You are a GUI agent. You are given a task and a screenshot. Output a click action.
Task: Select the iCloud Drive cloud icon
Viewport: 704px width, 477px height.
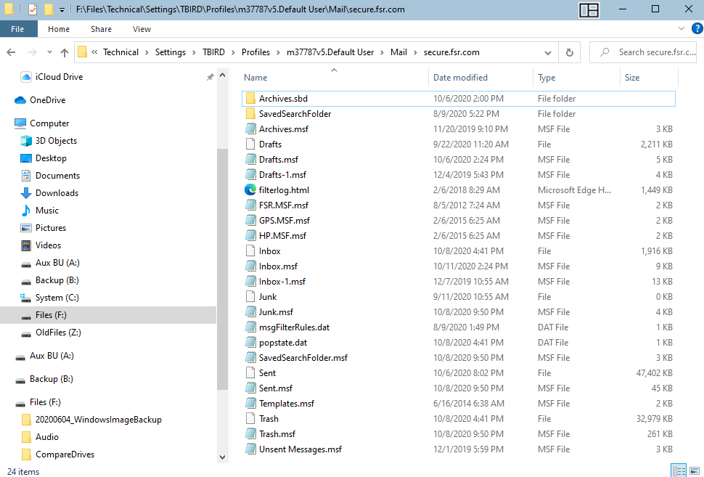26,77
